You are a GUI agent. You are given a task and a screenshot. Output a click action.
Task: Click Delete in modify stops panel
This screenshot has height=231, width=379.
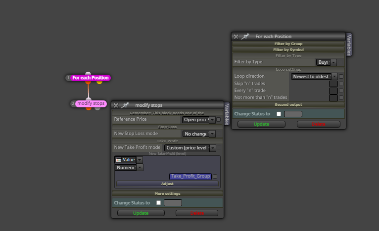[197, 213]
